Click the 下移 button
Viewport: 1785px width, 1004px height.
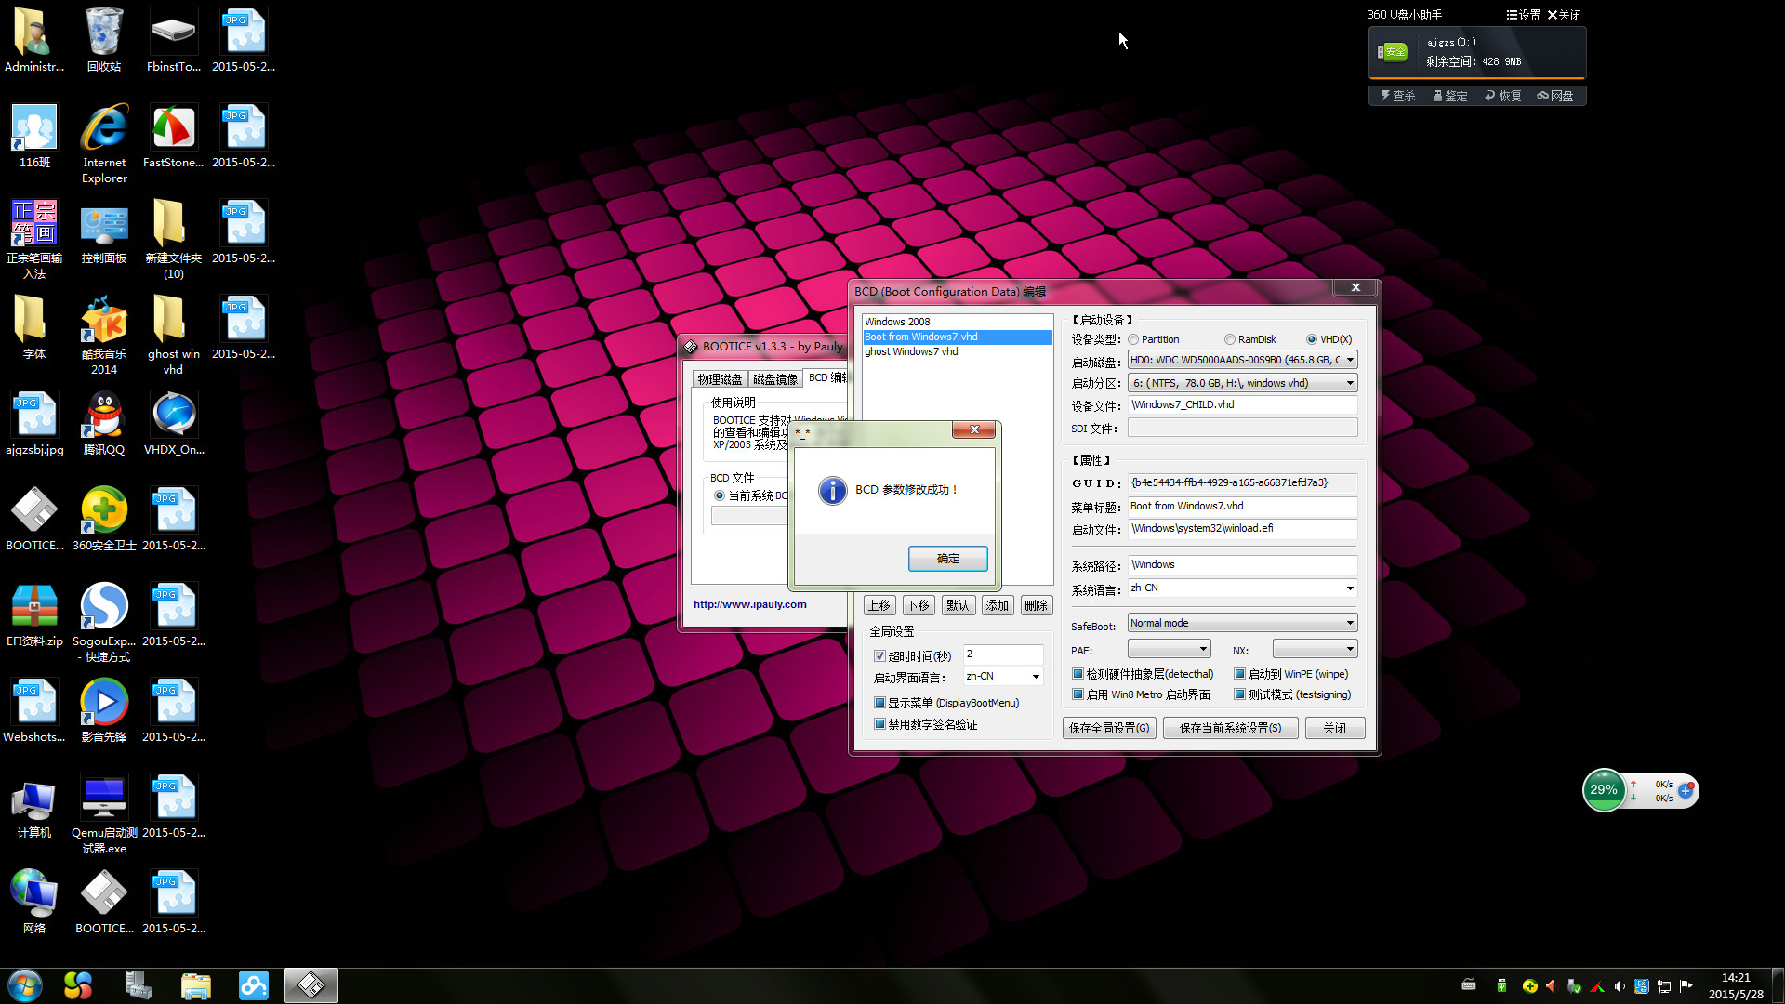(919, 605)
